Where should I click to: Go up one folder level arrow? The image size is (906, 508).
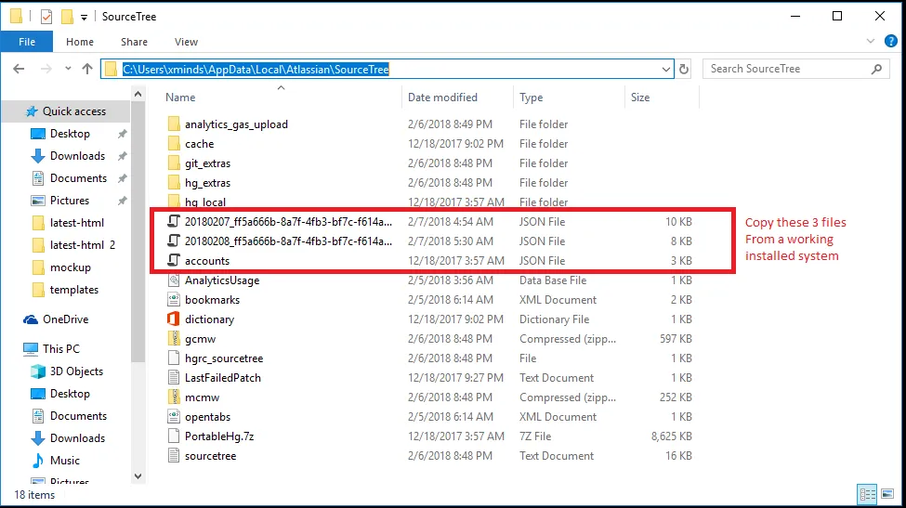tap(87, 69)
